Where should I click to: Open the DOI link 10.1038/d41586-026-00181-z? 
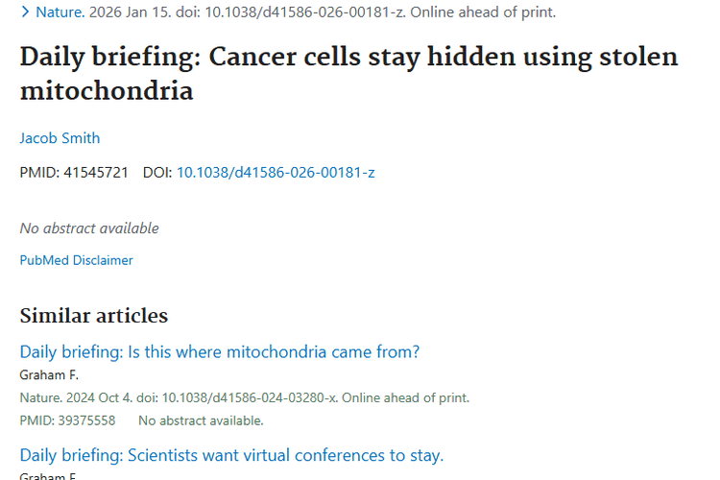click(276, 173)
